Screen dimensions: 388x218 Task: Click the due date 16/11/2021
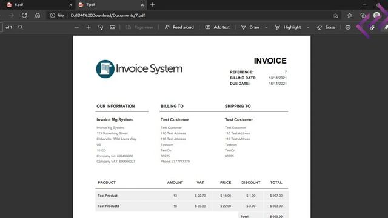(278, 84)
